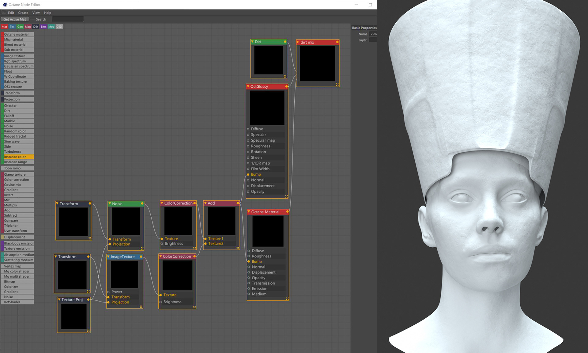Click the Octane Material node output port
The image size is (588, 353).
pyautogui.click(x=287, y=211)
